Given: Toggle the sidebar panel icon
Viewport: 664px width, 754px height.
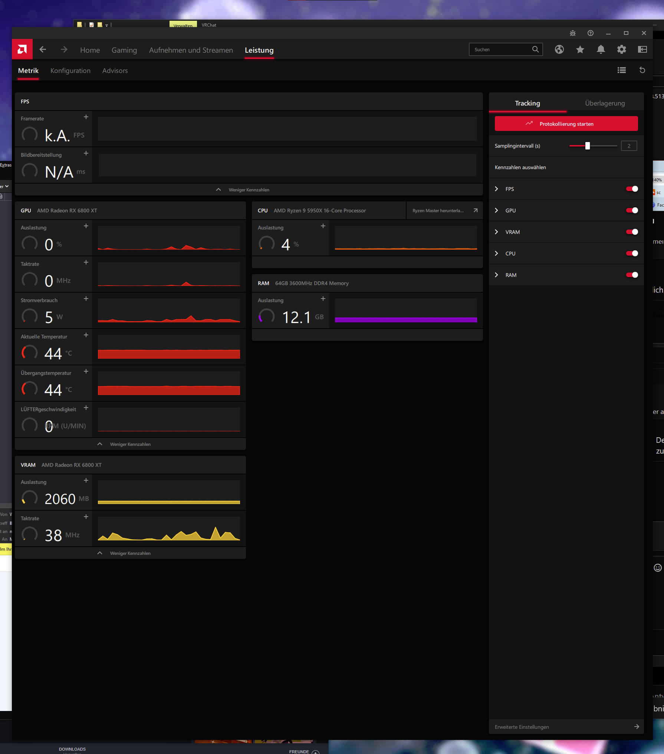Looking at the screenshot, I should 642,49.
